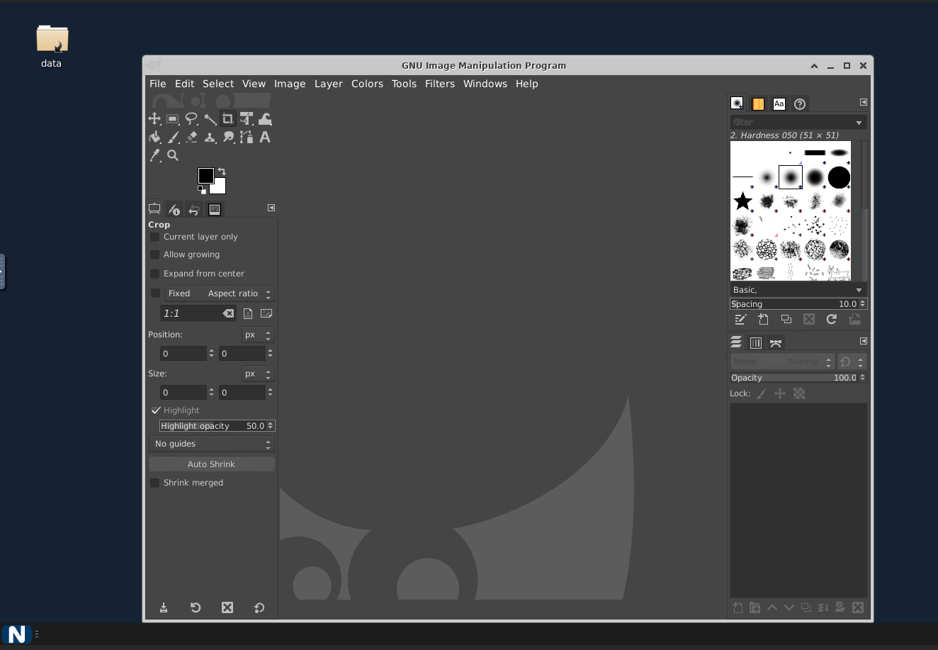938x650 pixels.
Task: Select the Color Picker eyedropper tool
Action: pyautogui.click(x=154, y=156)
